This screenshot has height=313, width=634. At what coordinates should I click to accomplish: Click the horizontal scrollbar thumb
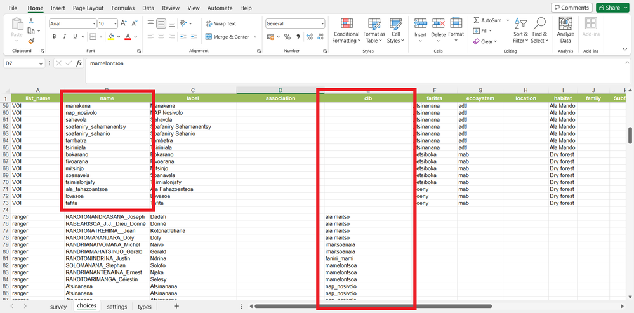pyautogui.click(x=373, y=306)
